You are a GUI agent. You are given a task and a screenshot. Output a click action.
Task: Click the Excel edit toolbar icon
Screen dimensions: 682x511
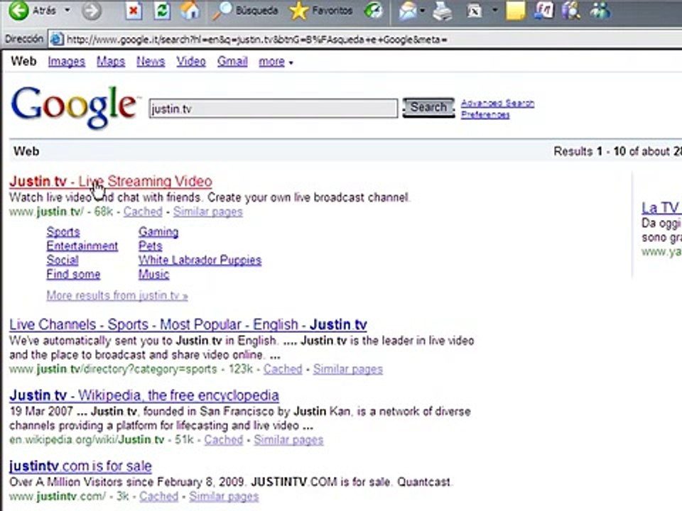click(x=474, y=11)
